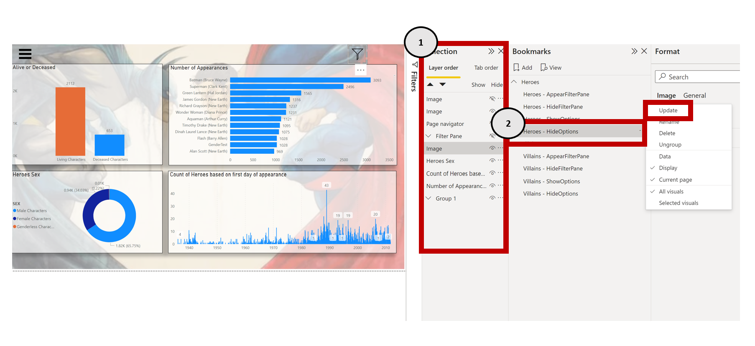
Task: Click Hide to hide all layers
Action: click(x=497, y=85)
